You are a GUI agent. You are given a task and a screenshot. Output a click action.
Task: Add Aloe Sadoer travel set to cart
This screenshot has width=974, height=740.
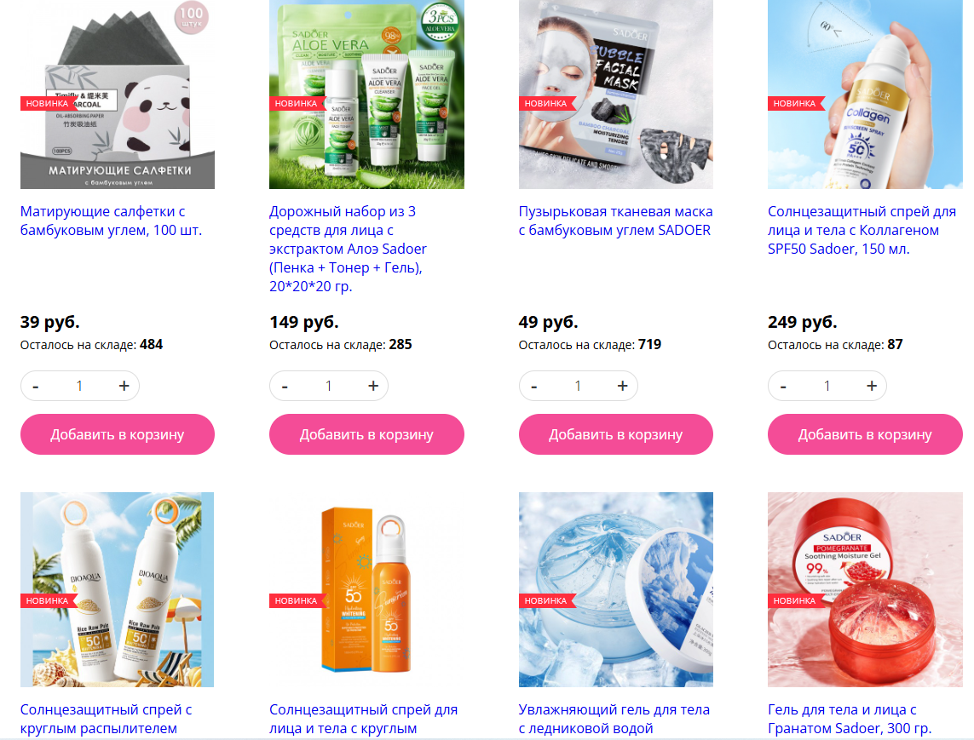[x=366, y=434]
